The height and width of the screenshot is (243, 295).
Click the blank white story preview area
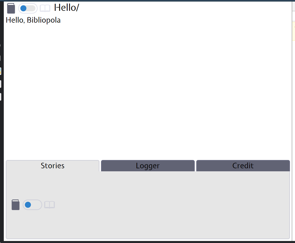(x=148, y=90)
